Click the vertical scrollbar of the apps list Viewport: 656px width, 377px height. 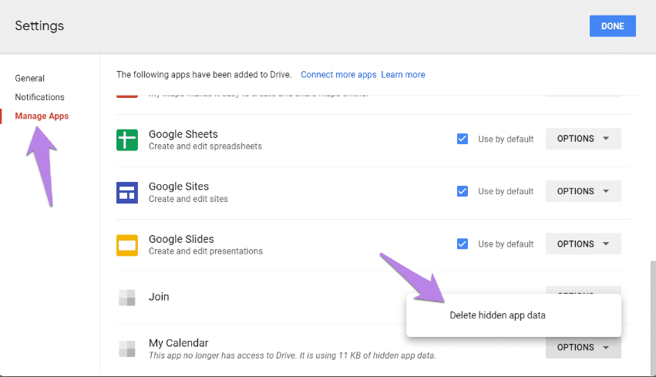pos(653,318)
